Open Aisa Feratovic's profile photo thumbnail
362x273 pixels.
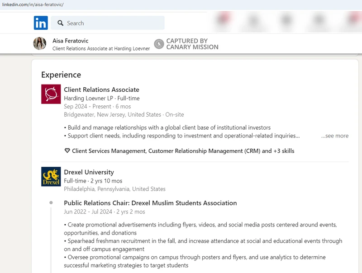click(40, 43)
